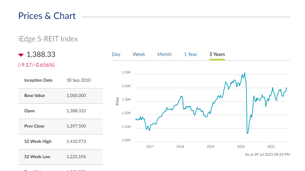Image resolution: width=305 pixels, height=171 pixels.
Task: Switch chart to the Day tab
Action: [x=116, y=54]
